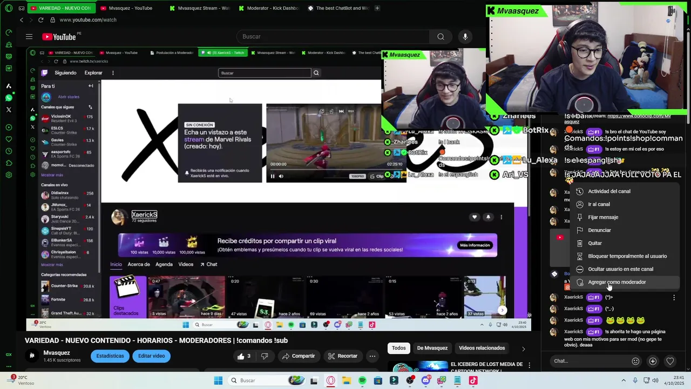
Task: Open the Player icon in Opera sidebar
Action: tap(9, 128)
